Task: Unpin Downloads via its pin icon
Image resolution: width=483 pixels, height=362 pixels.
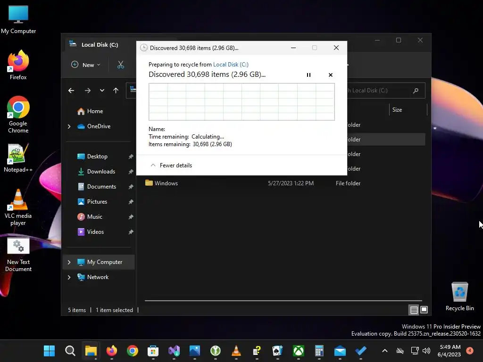Action: tap(131, 172)
